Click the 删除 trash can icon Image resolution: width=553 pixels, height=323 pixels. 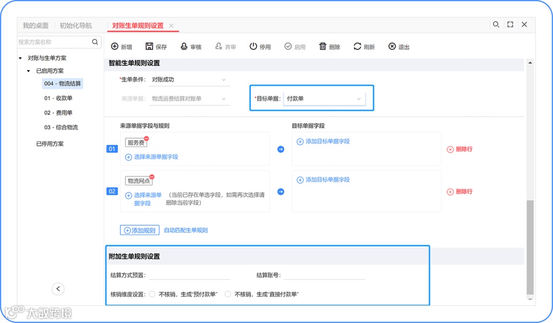[323, 47]
